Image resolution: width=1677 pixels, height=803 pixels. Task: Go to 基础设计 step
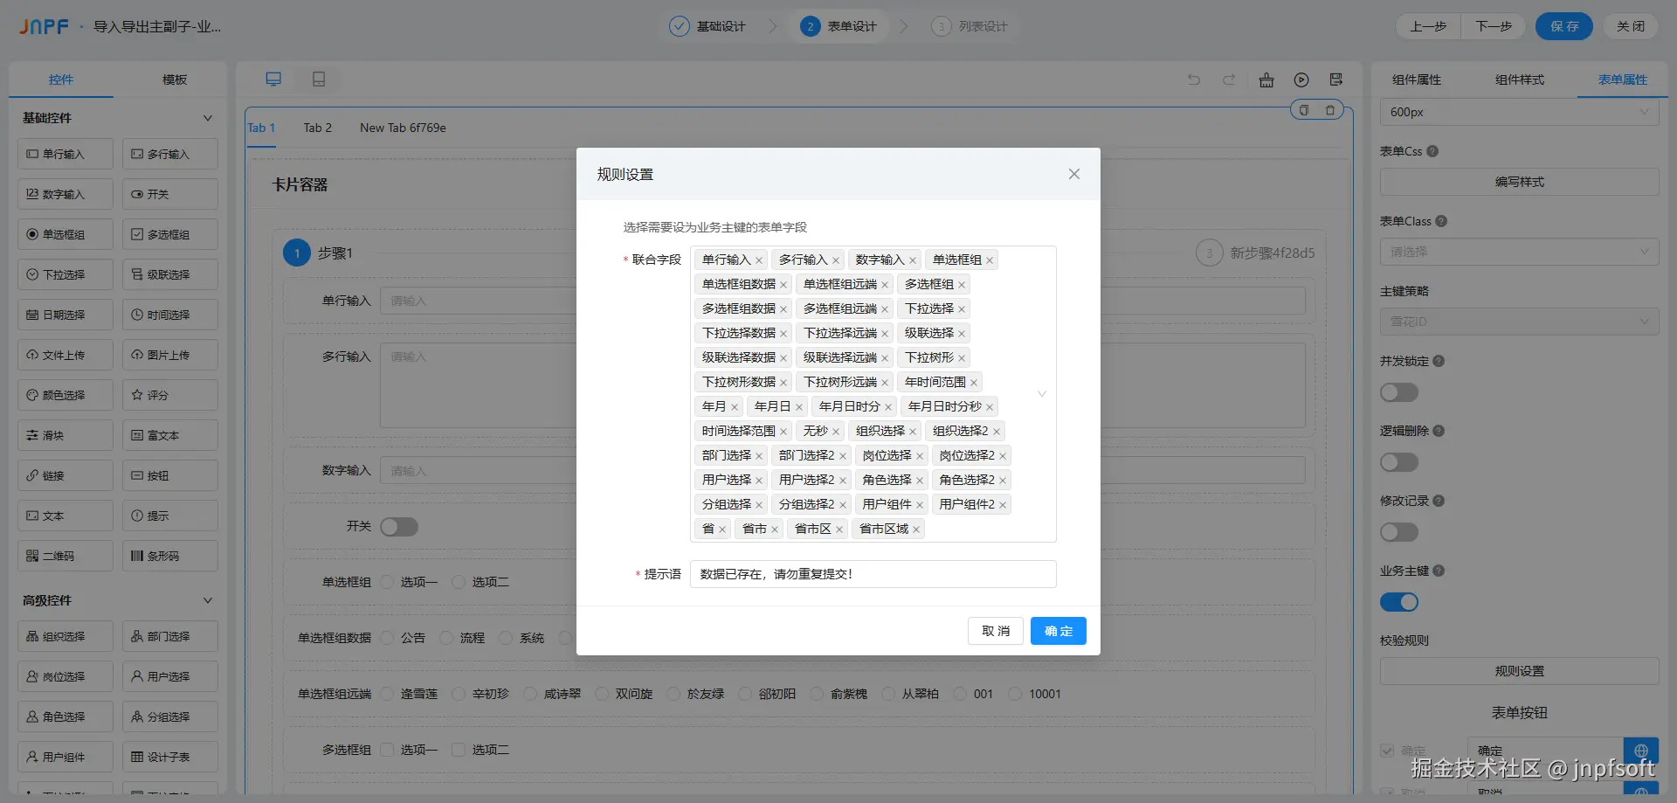[x=707, y=26]
